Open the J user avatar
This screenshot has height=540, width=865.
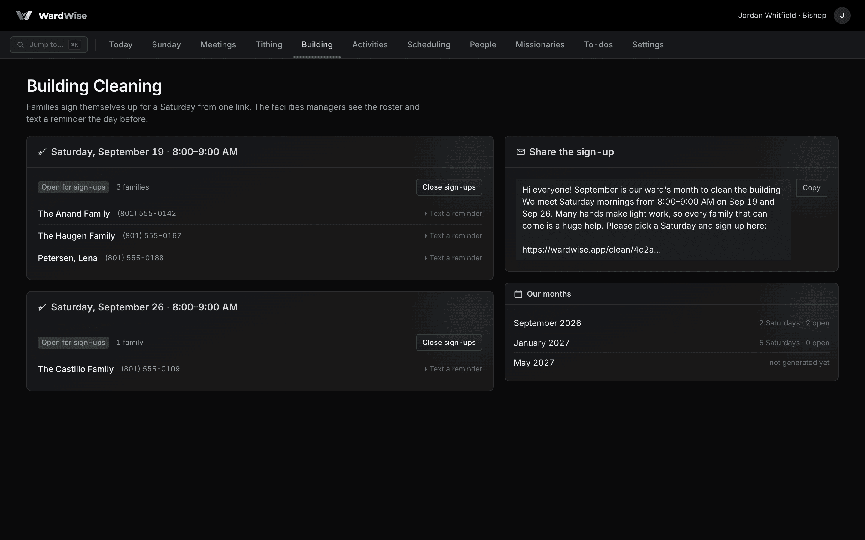842,15
